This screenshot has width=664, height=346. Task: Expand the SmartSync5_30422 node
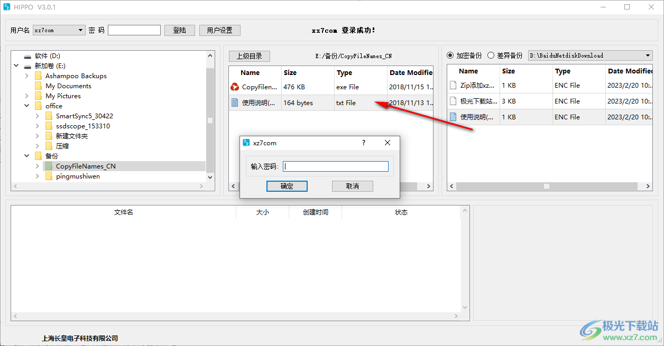(x=38, y=116)
